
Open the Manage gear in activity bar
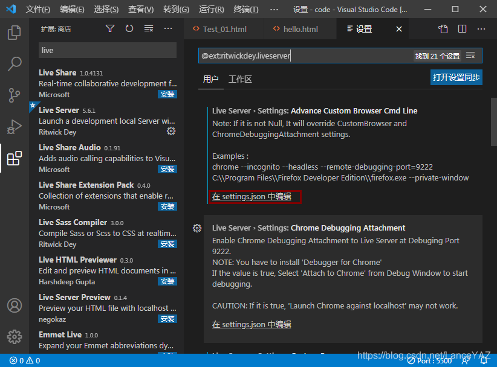coord(15,337)
